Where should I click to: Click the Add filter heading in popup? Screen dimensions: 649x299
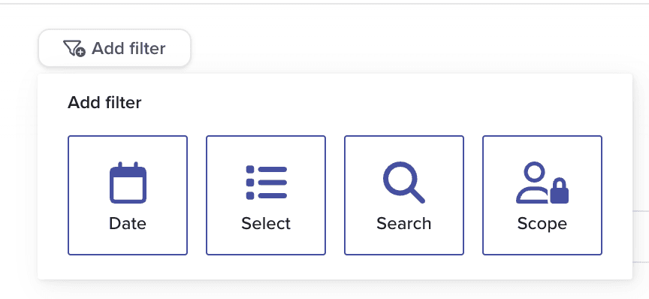coord(104,102)
